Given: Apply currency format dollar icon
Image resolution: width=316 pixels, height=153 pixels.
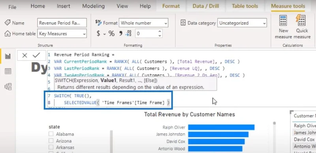Looking at the screenshot, I should click(98, 34).
